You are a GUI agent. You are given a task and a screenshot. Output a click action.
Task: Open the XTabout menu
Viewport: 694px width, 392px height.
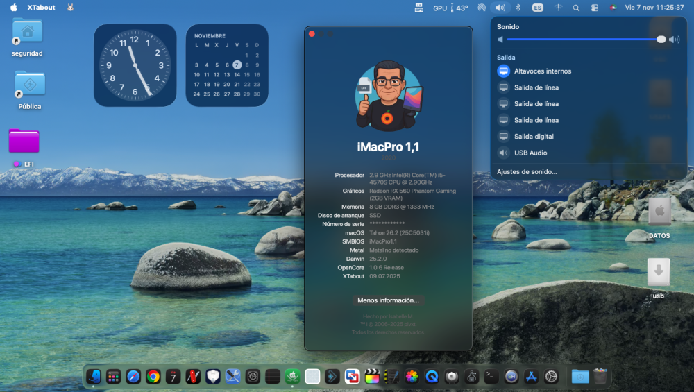point(41,8)
